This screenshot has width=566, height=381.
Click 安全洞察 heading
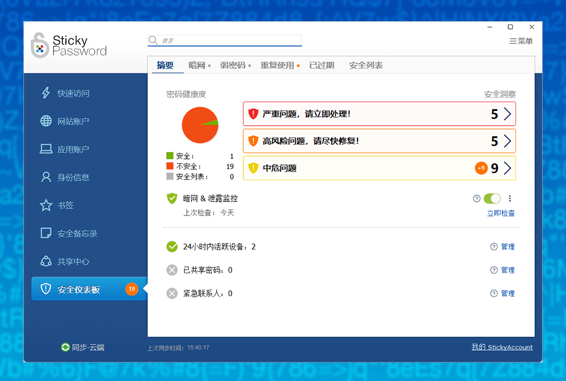tap(500, 94)
